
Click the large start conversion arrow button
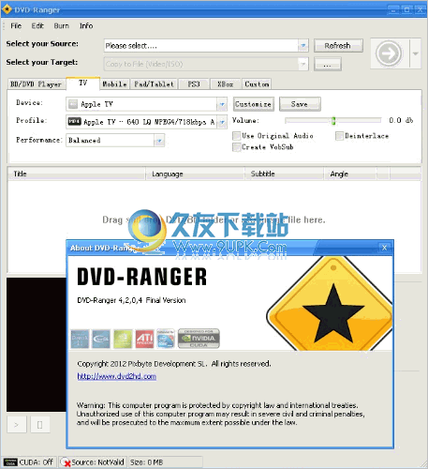click(x=389, y=53)
